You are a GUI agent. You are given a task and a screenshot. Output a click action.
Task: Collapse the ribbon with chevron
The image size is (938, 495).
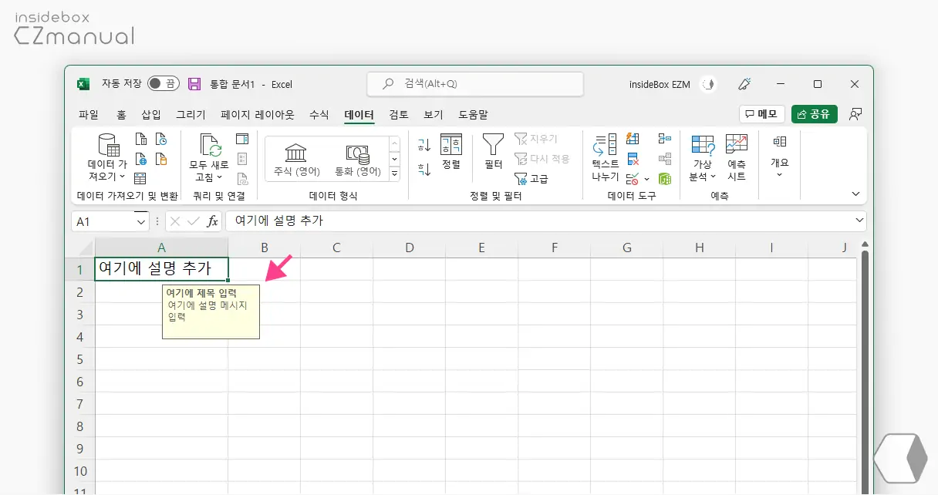coord(855,194)
